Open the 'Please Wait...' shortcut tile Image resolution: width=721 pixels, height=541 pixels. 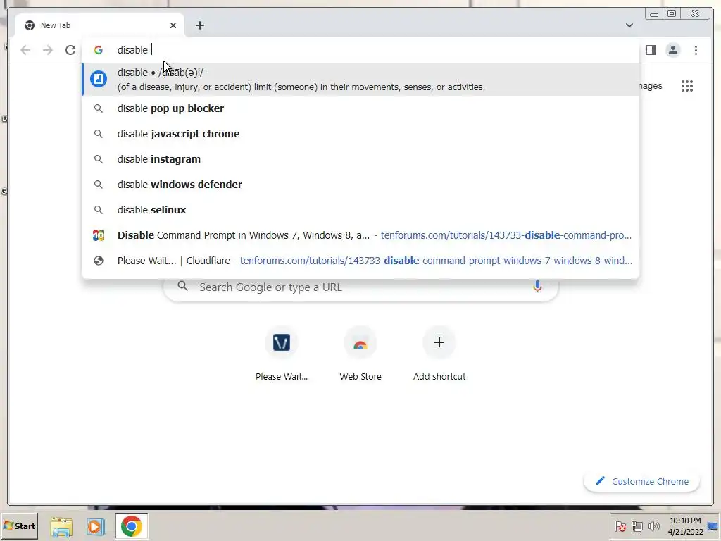click(282, 354)
